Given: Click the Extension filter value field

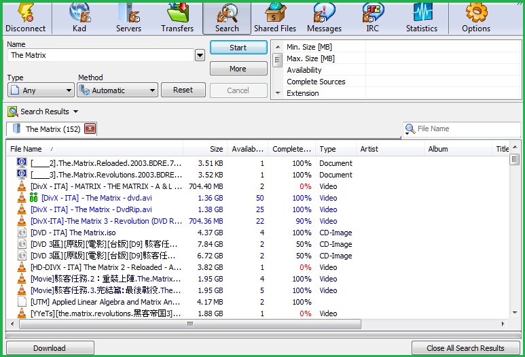Looking at the screenshot, I should coord(443,93).
